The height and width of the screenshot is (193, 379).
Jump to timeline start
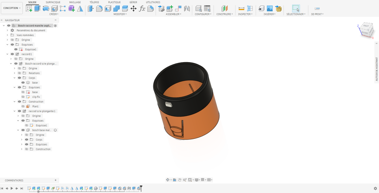[x=2, y=188]
